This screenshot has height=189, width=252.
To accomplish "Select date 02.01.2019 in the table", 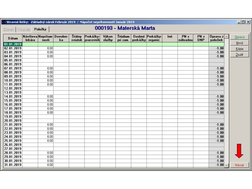I will coord(13,48).
